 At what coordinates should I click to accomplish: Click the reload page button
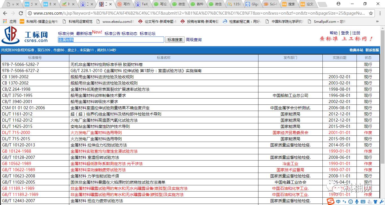tap(21, 13)
